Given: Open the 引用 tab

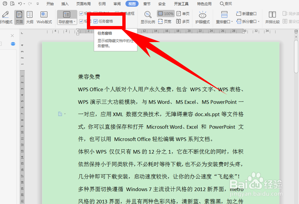Looking at the screenshot, I should pyautogui.click(x=102, y=4).
